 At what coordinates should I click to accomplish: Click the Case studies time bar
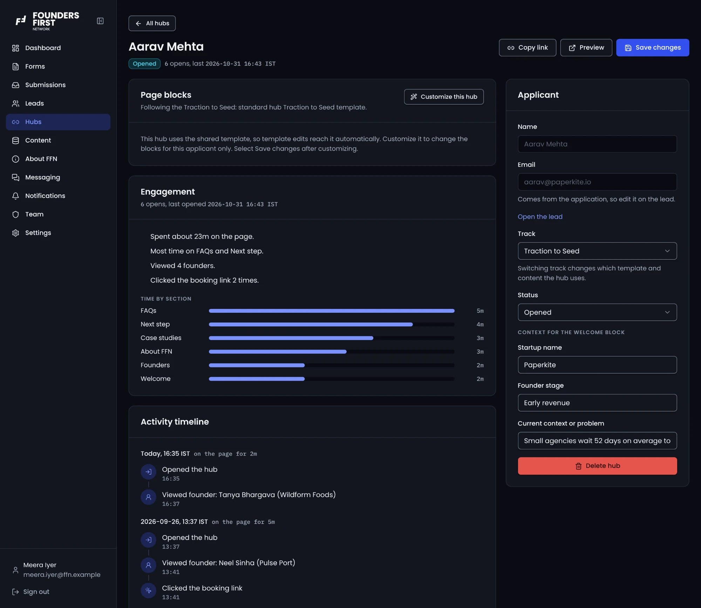[332, 338]
